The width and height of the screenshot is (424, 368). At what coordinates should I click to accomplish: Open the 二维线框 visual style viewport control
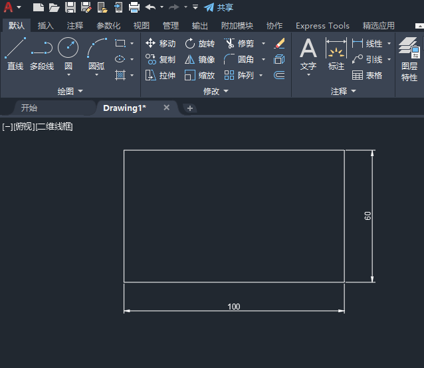tap(55, 126)
